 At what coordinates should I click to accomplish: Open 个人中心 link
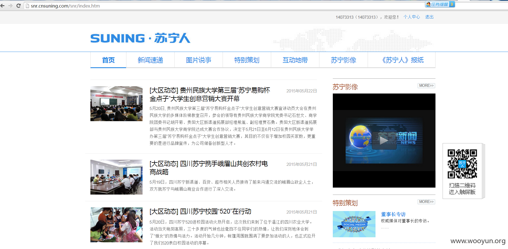tap(411, 17)
